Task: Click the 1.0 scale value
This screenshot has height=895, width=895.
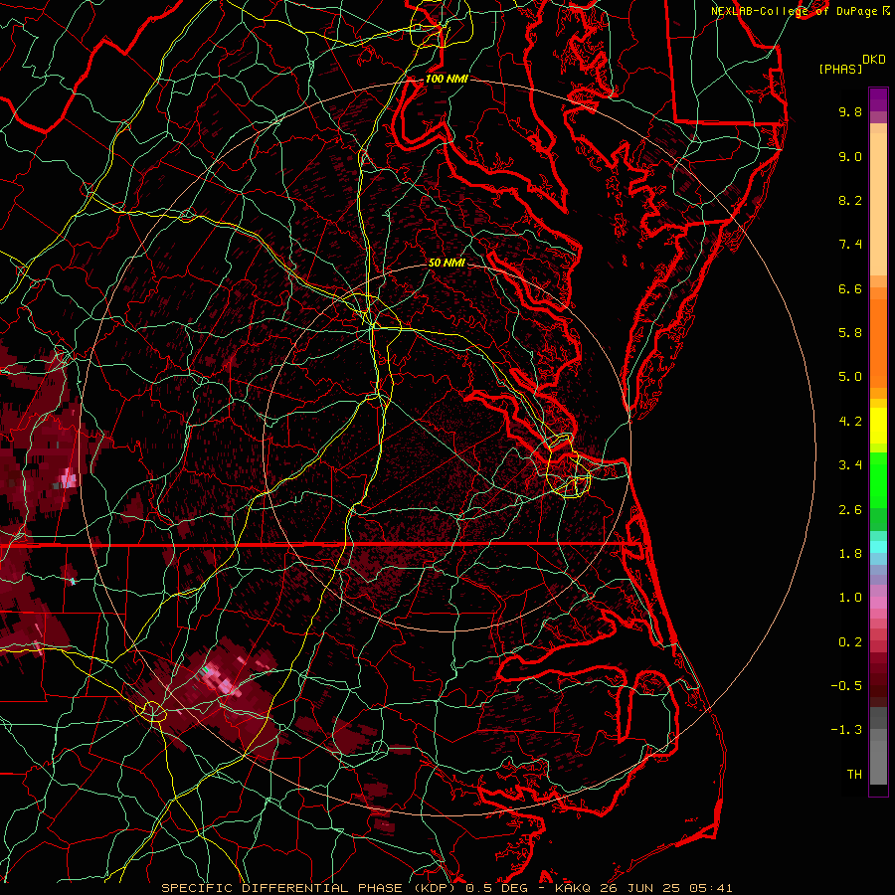Action: (x=850, y=598)
